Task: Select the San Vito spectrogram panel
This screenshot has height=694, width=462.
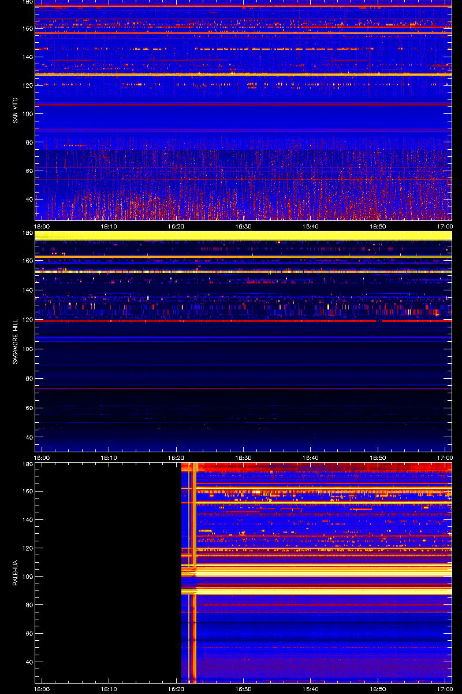Action: coord(243,110)
